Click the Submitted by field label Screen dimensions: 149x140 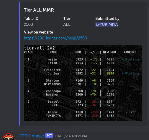point(107,18)
